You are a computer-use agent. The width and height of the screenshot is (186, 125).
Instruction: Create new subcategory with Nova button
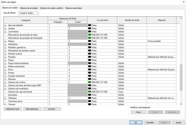pos(138,112)
